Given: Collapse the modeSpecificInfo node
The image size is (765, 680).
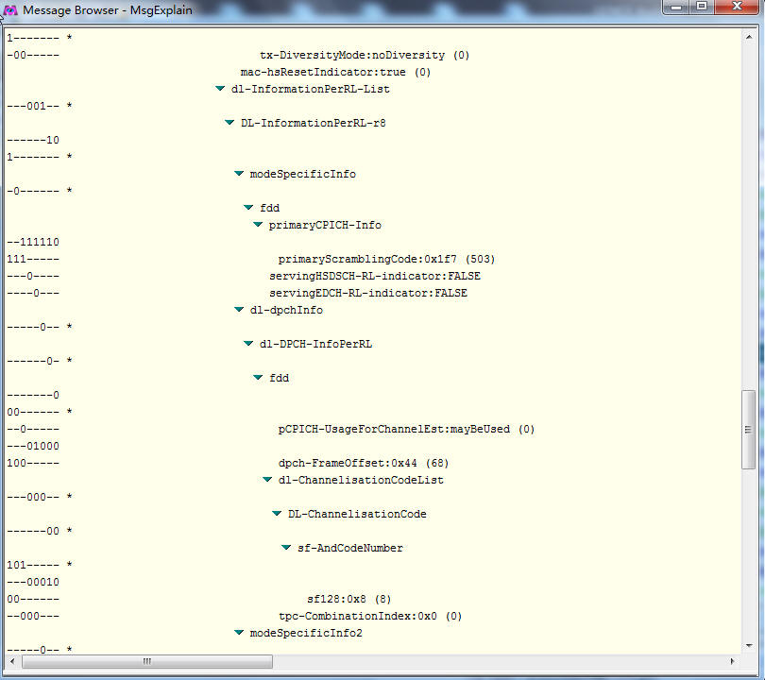Looking at the screenshot, I should (x=239, y=174).
